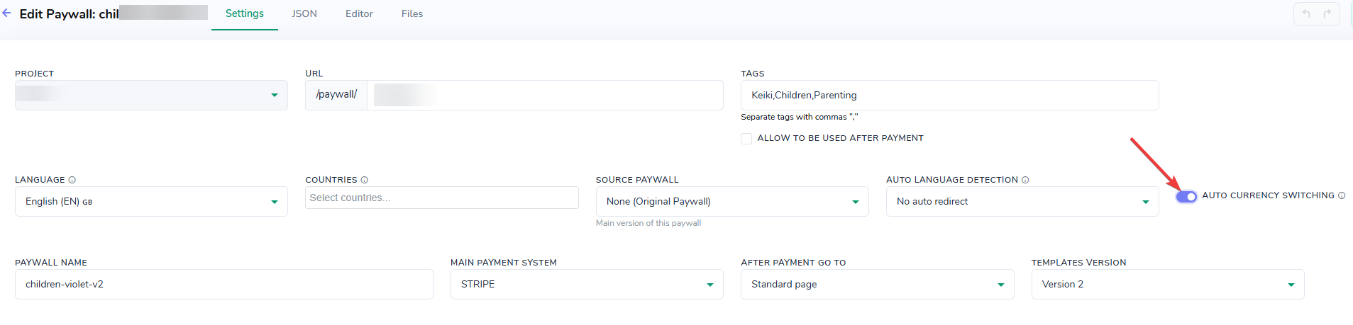Click info icon beside Auto Language Detection
Screen dimensions: 1353x325
1025,180
